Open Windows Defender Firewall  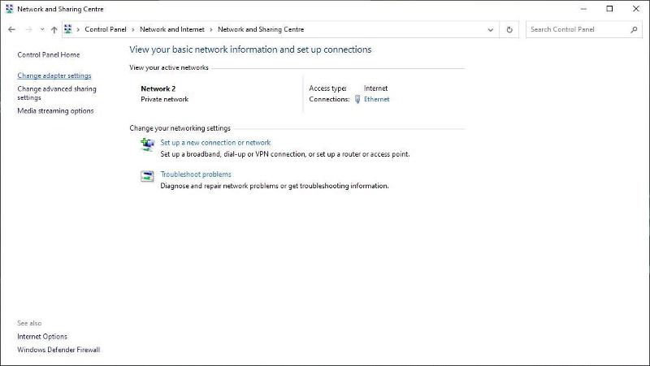click(58, 350)
